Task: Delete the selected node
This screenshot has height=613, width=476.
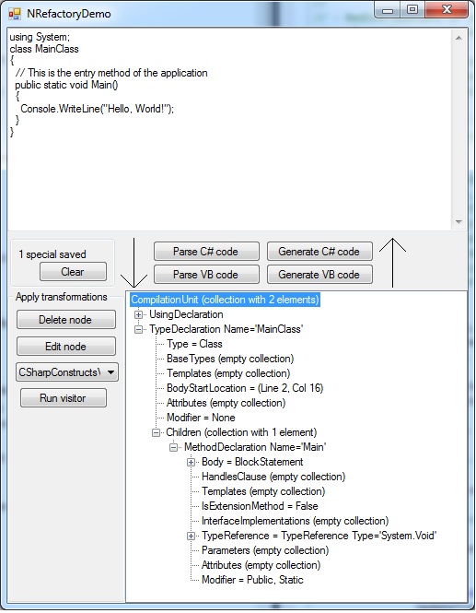Action: click(66, 320)
